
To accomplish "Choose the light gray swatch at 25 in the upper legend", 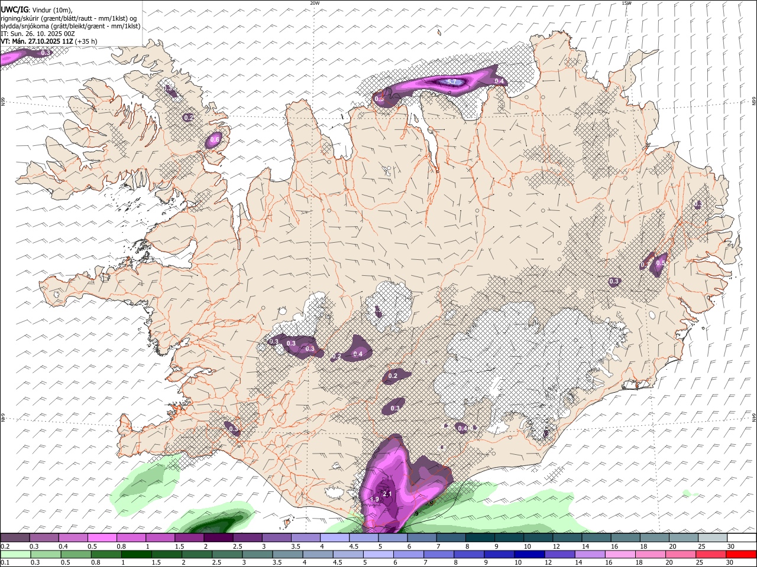I will [x=713, y=538].
